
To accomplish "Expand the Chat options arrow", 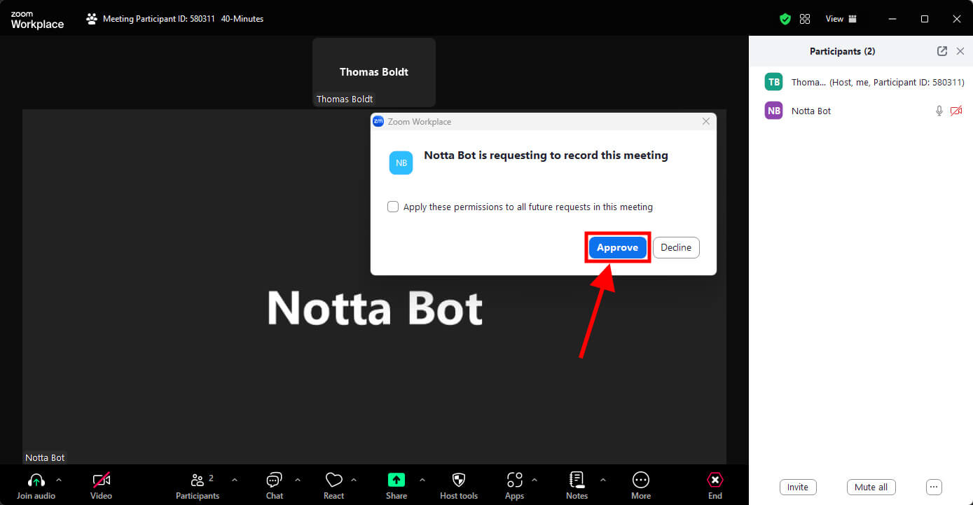I will tap(297, 480).
